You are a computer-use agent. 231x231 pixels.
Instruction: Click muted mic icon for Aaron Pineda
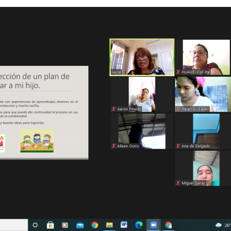click(114, 109)
